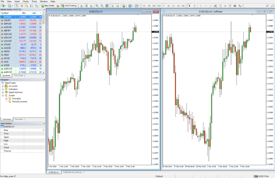This screenshot has height=178, width=275.
Task: Select the PeriodConverter script
Action: click(20, 102)
